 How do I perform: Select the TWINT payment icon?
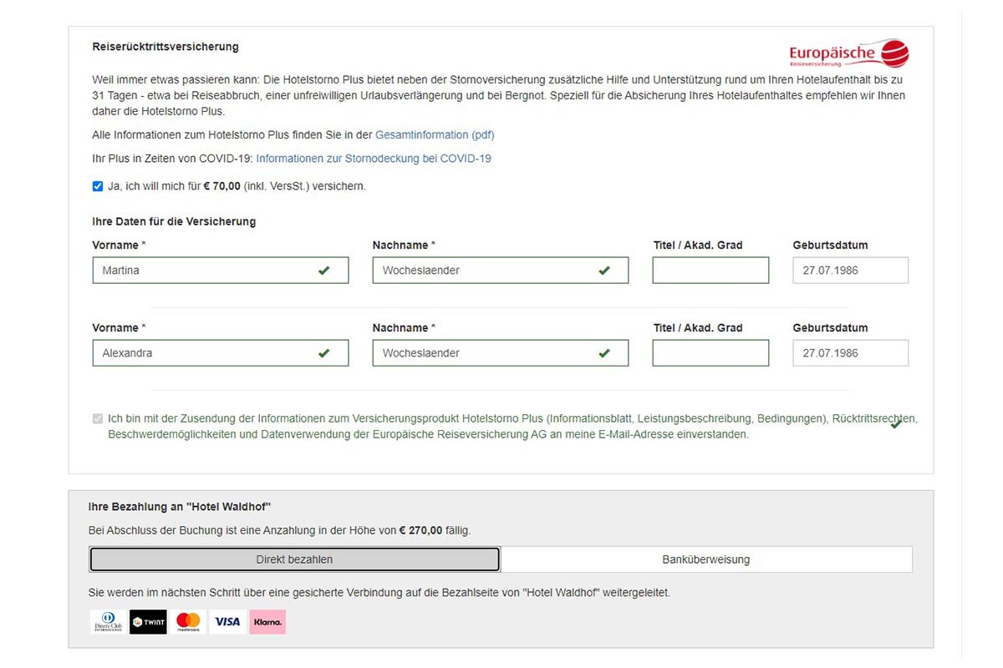[148, 622]
